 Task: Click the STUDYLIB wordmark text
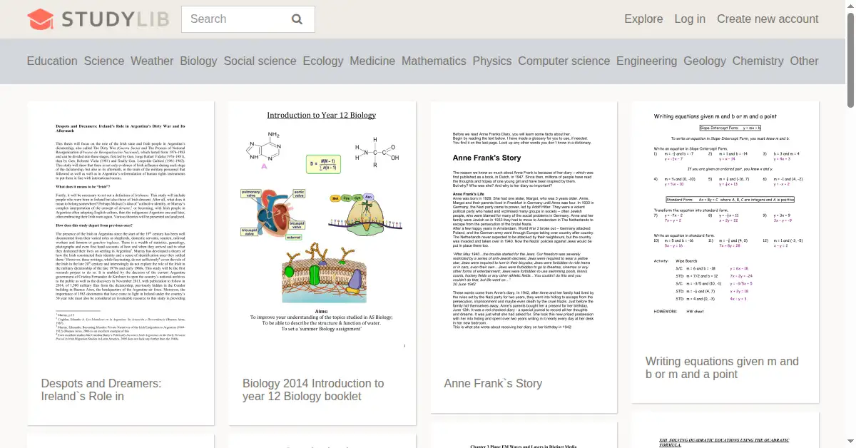pyautogui.click(x=116, y=19)
